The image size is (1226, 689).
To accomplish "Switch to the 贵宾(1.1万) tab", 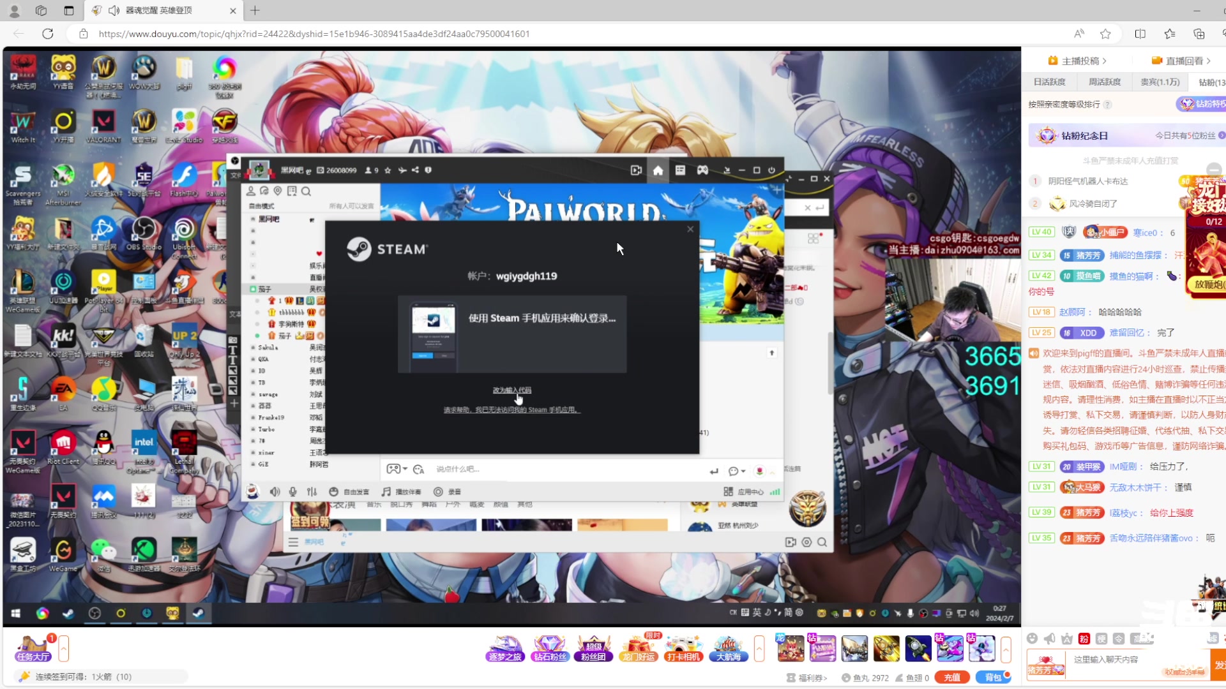I will point(1160,82).
